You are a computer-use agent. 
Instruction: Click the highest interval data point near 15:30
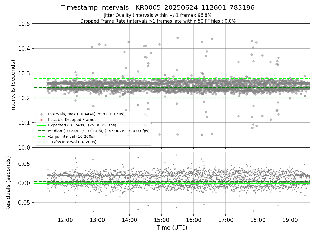point(177,38)
